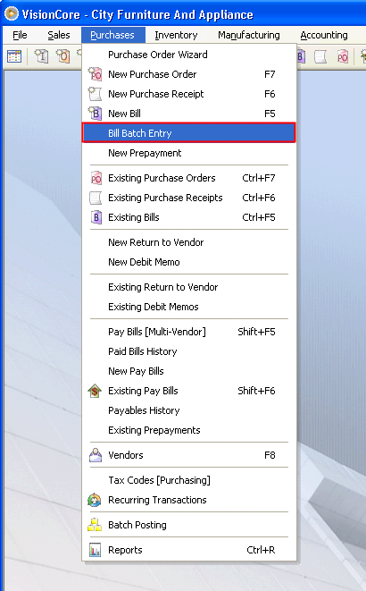This screenshot has height=591, width=366.
Task: Open Paid Bills History
Action: tap(189, 351)
